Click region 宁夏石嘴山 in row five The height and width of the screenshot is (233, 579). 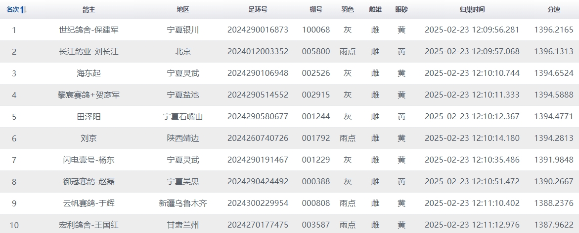pos(182,117)
